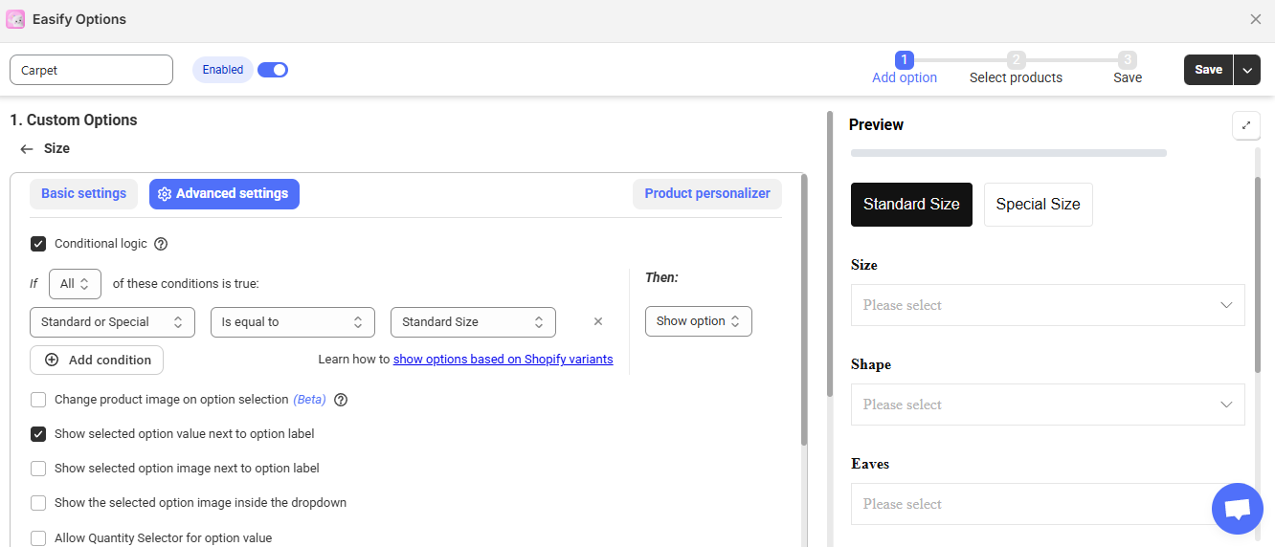Screen dimensions: 1275x547
Task: Open the Save button dropdown arrow
Action: pos(1246,70)
